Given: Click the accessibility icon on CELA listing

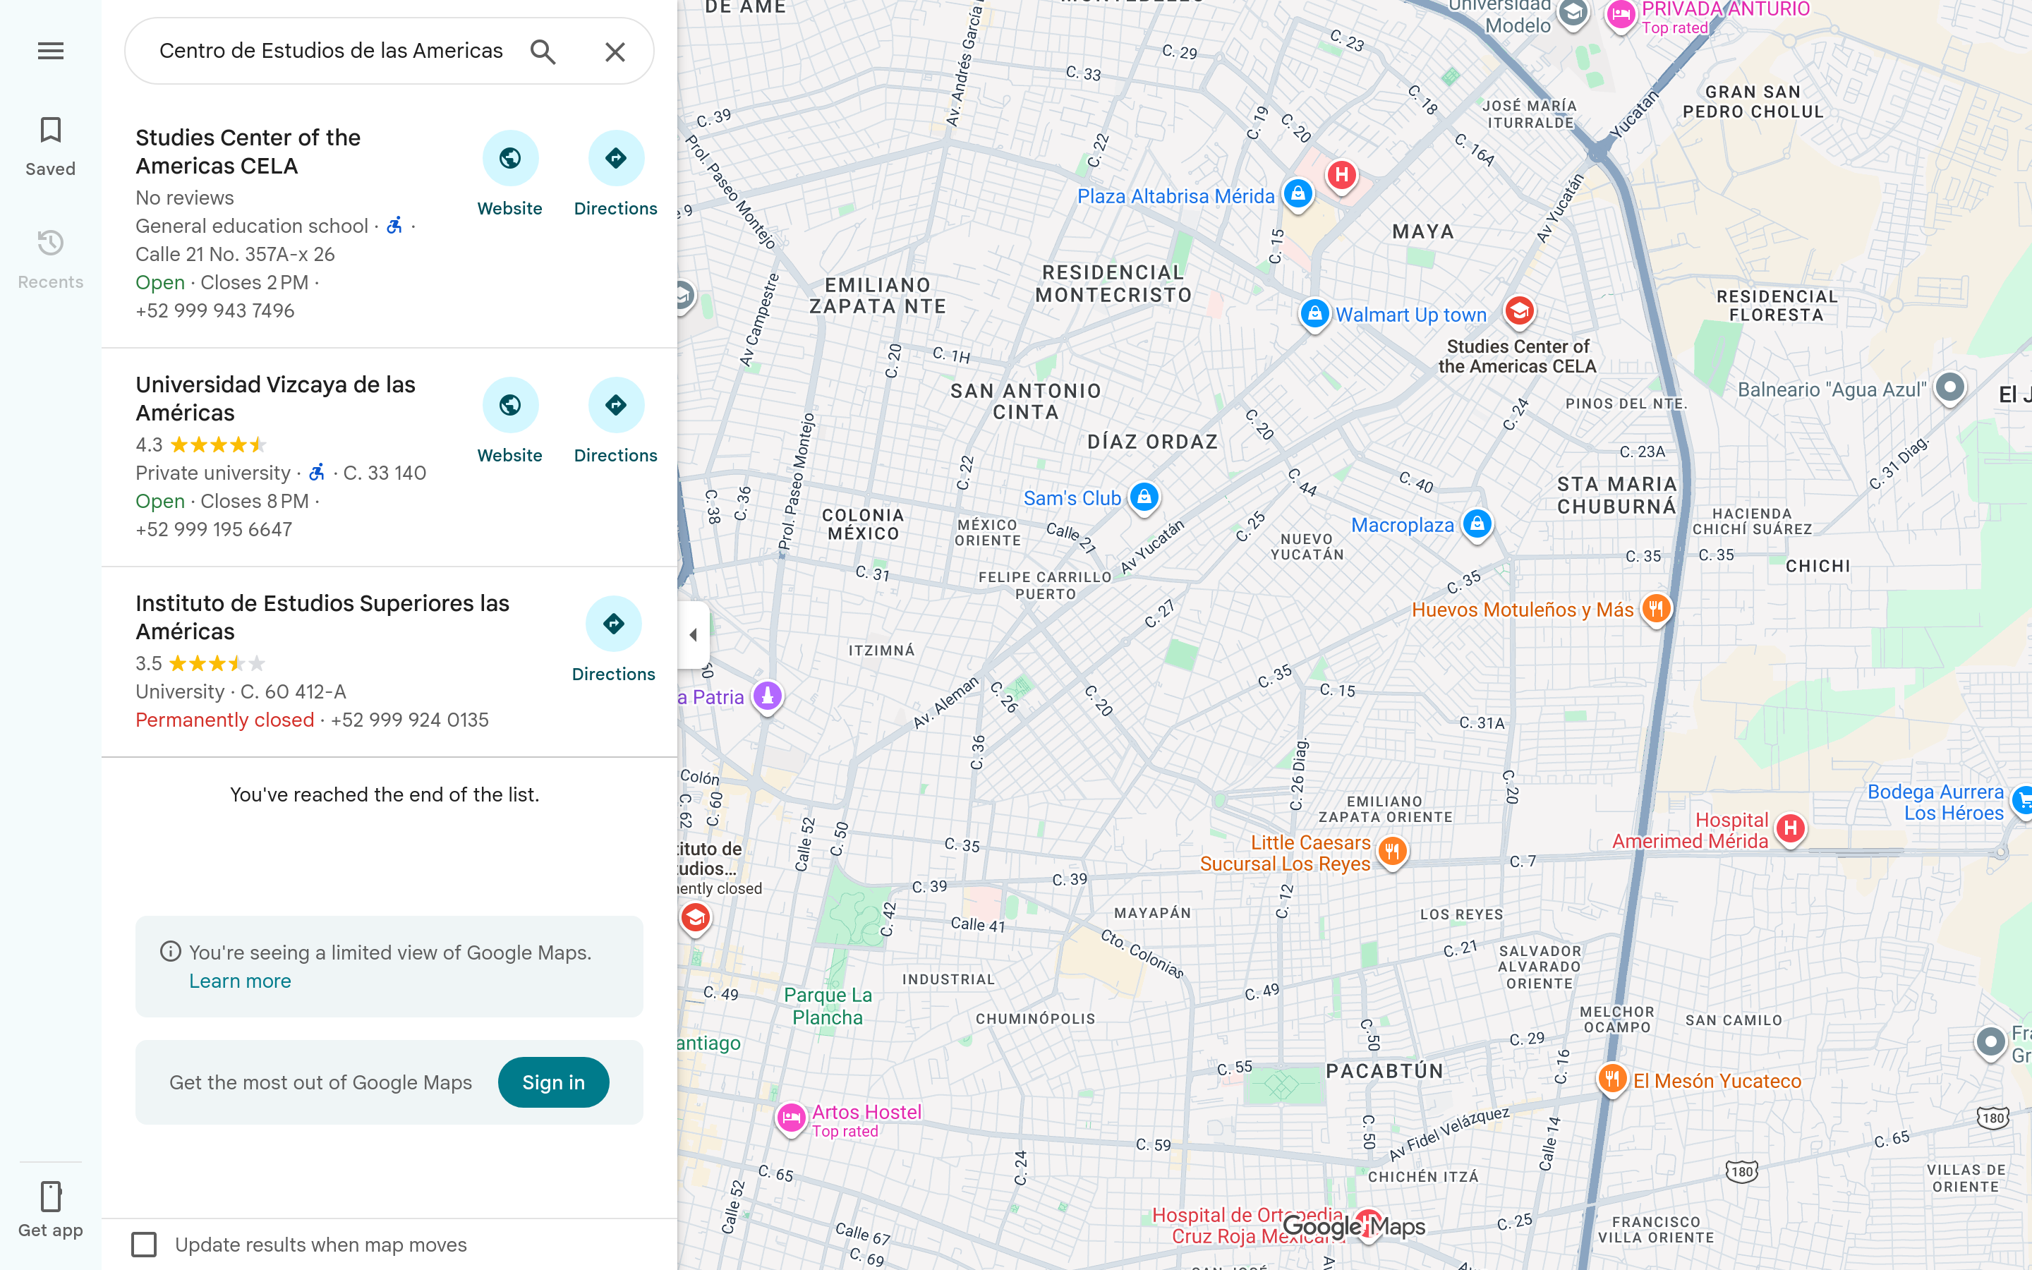Looking at the screenshot, I should click(x=394, y=225).
